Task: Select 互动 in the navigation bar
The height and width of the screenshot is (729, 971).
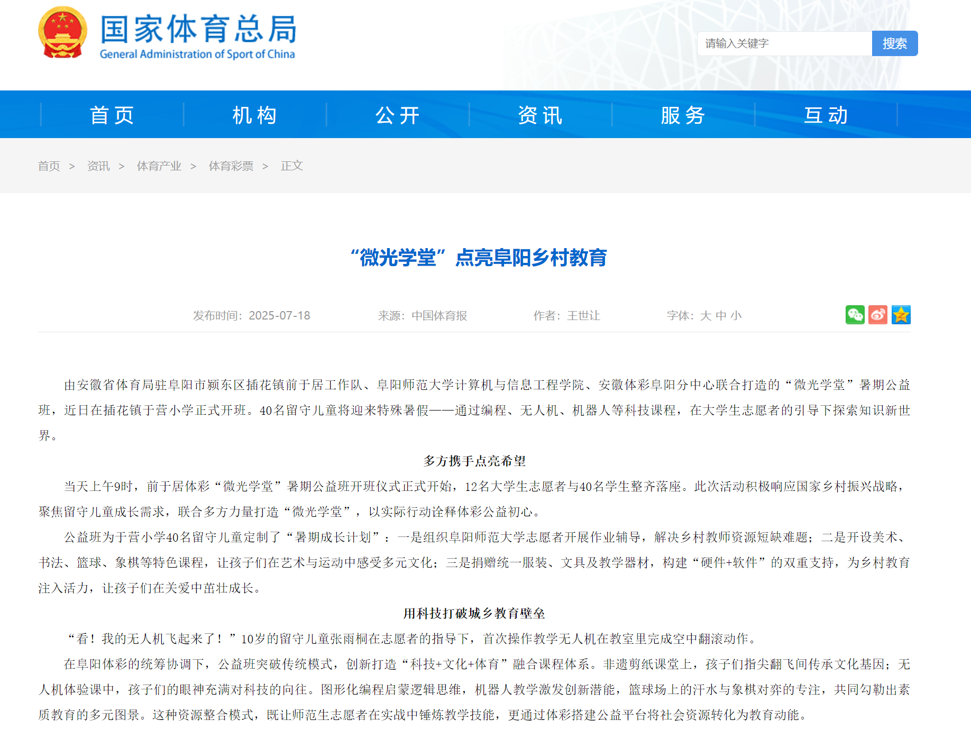Action: (x=826, y=115)
